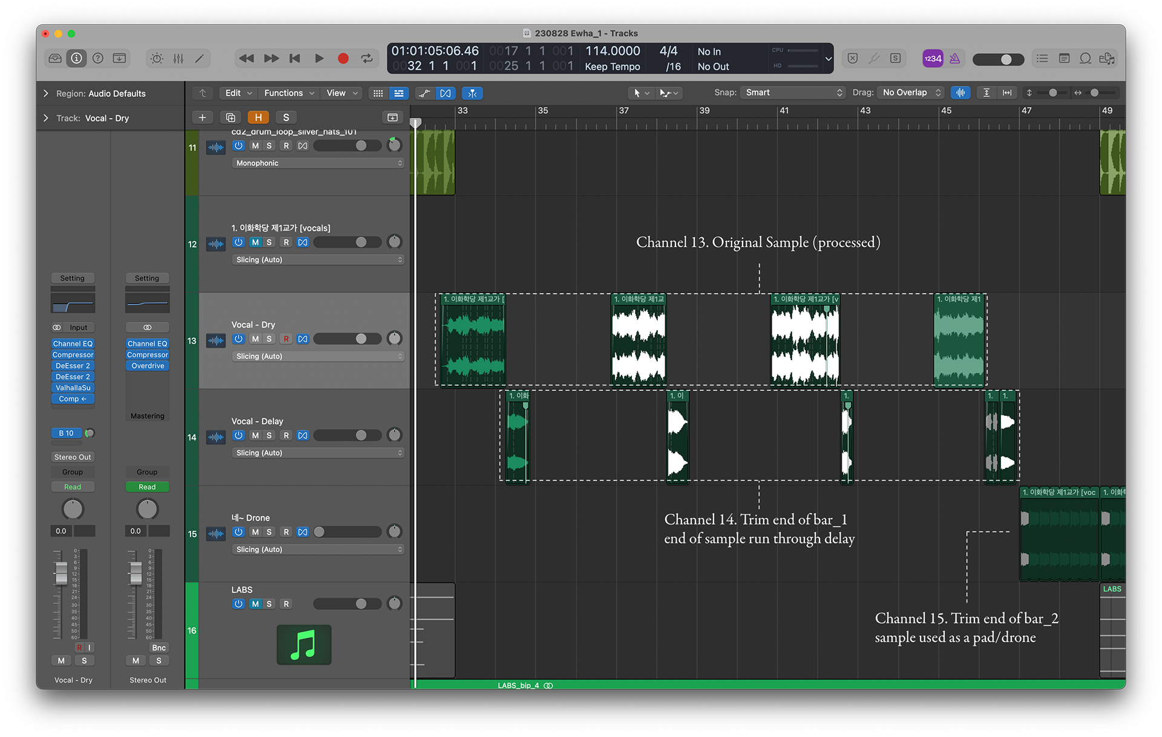The image size is (1162, 737).
Task: Open the Drag No Overlap dropdown
Action: point(911,93)
